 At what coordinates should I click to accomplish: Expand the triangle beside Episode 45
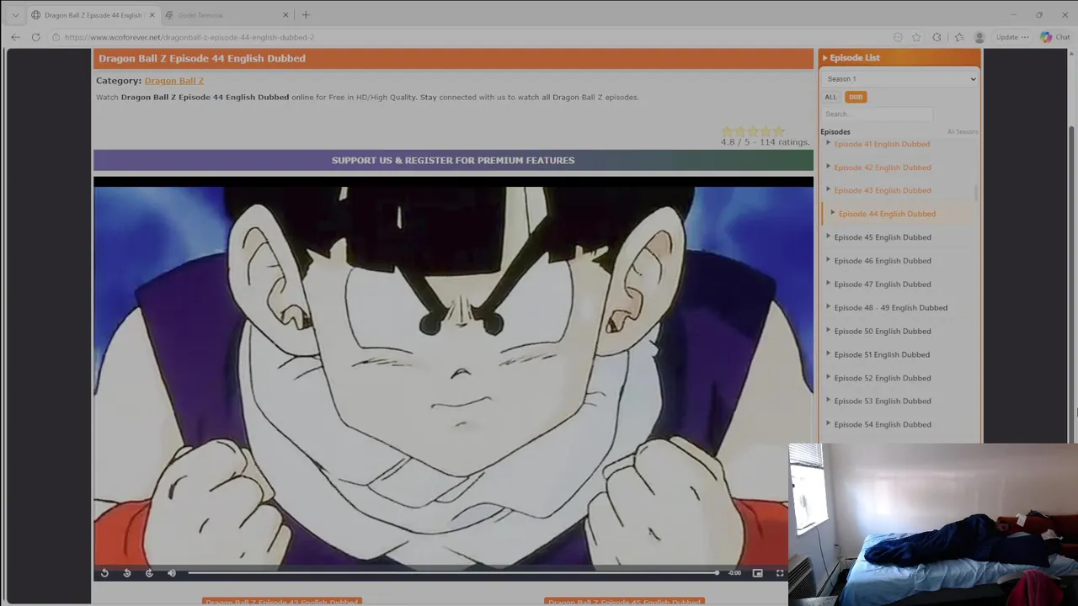(x=828, y=237)
